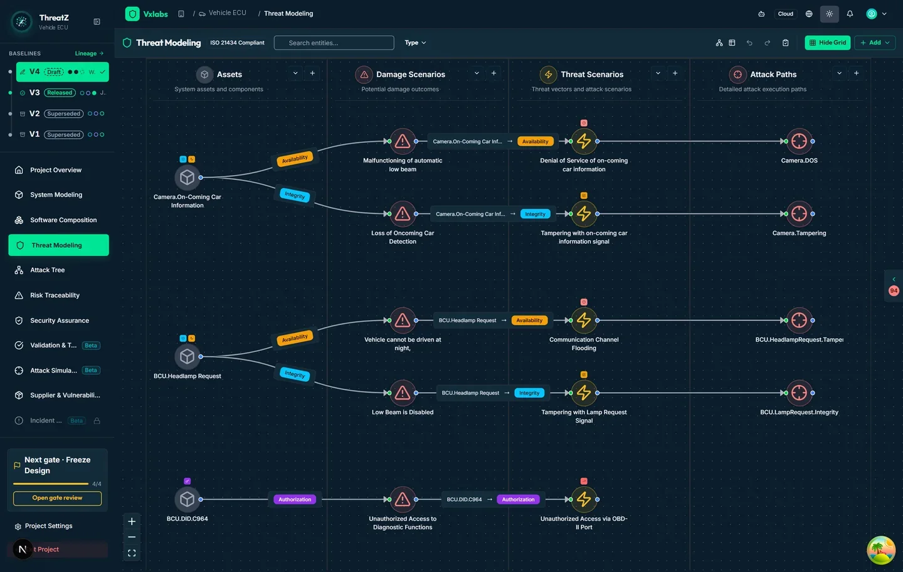Open notifications bell icon

point(850,14)
